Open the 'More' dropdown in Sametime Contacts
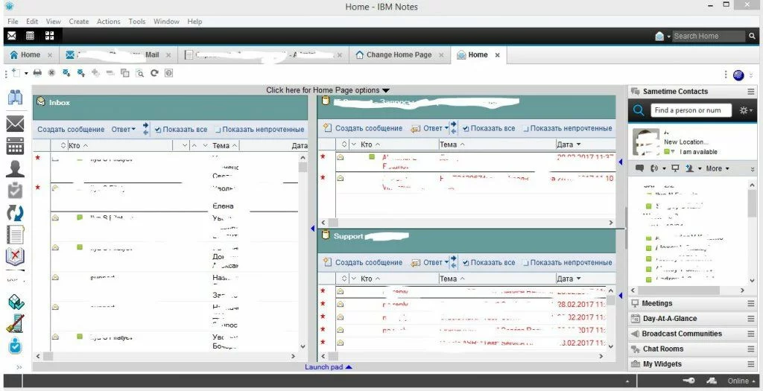 (x=718, y=169)
